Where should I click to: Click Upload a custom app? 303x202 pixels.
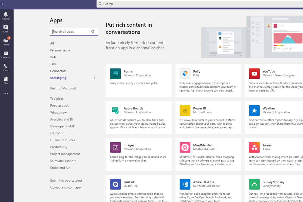pos(66,187)
